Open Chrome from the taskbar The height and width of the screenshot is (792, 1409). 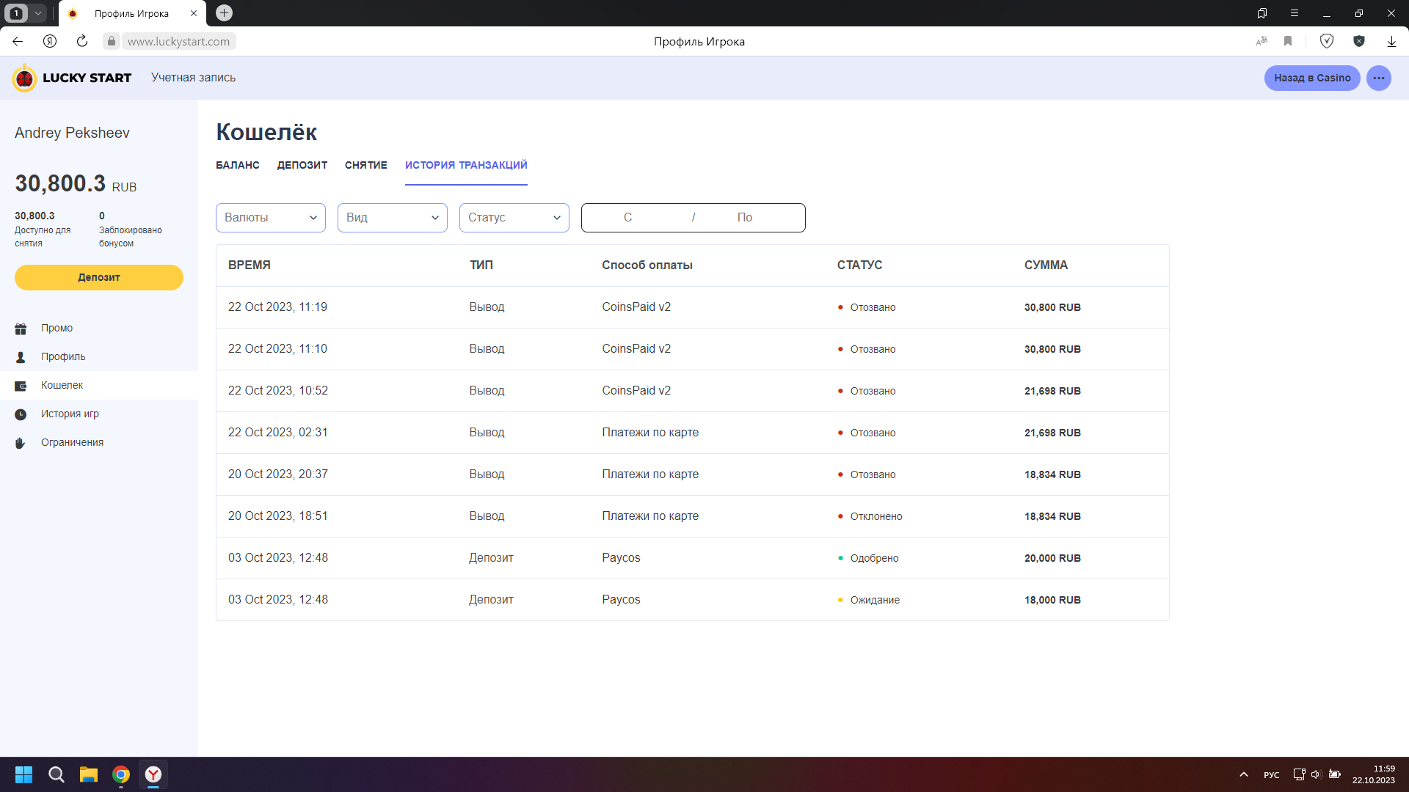click(x=121, y=774)
